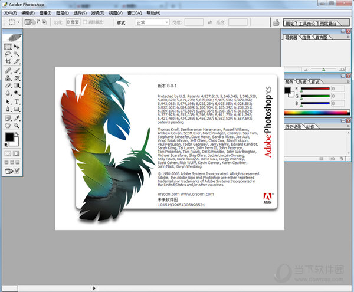
Task: Select the Notes tool
Action: [x=8, y=118]
